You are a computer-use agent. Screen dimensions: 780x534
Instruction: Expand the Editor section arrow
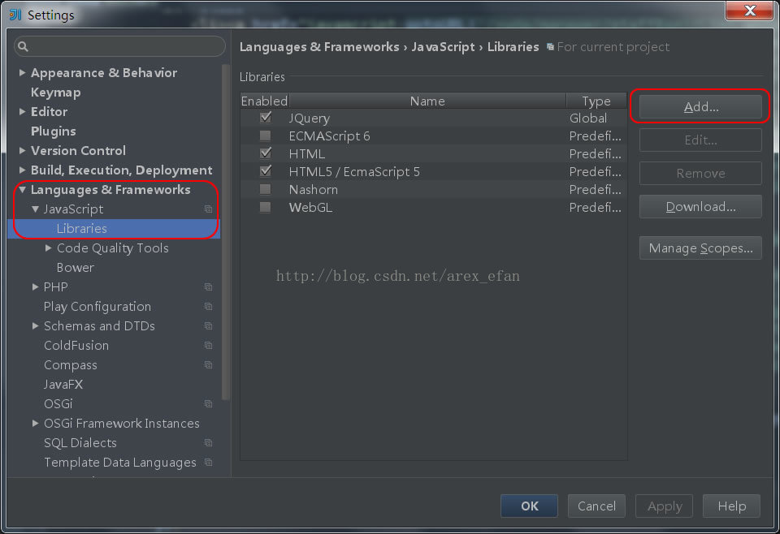point(23,112)
